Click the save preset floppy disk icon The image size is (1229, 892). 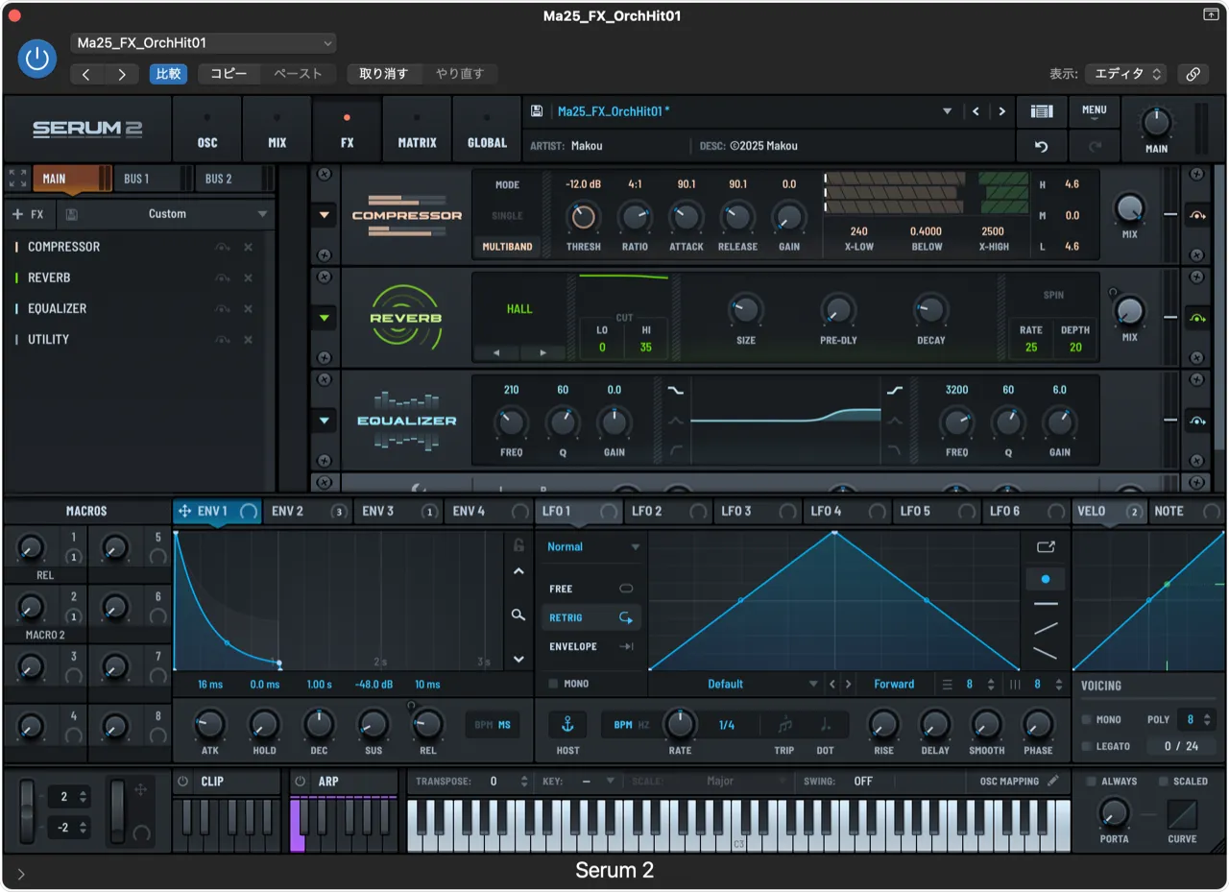537,111
